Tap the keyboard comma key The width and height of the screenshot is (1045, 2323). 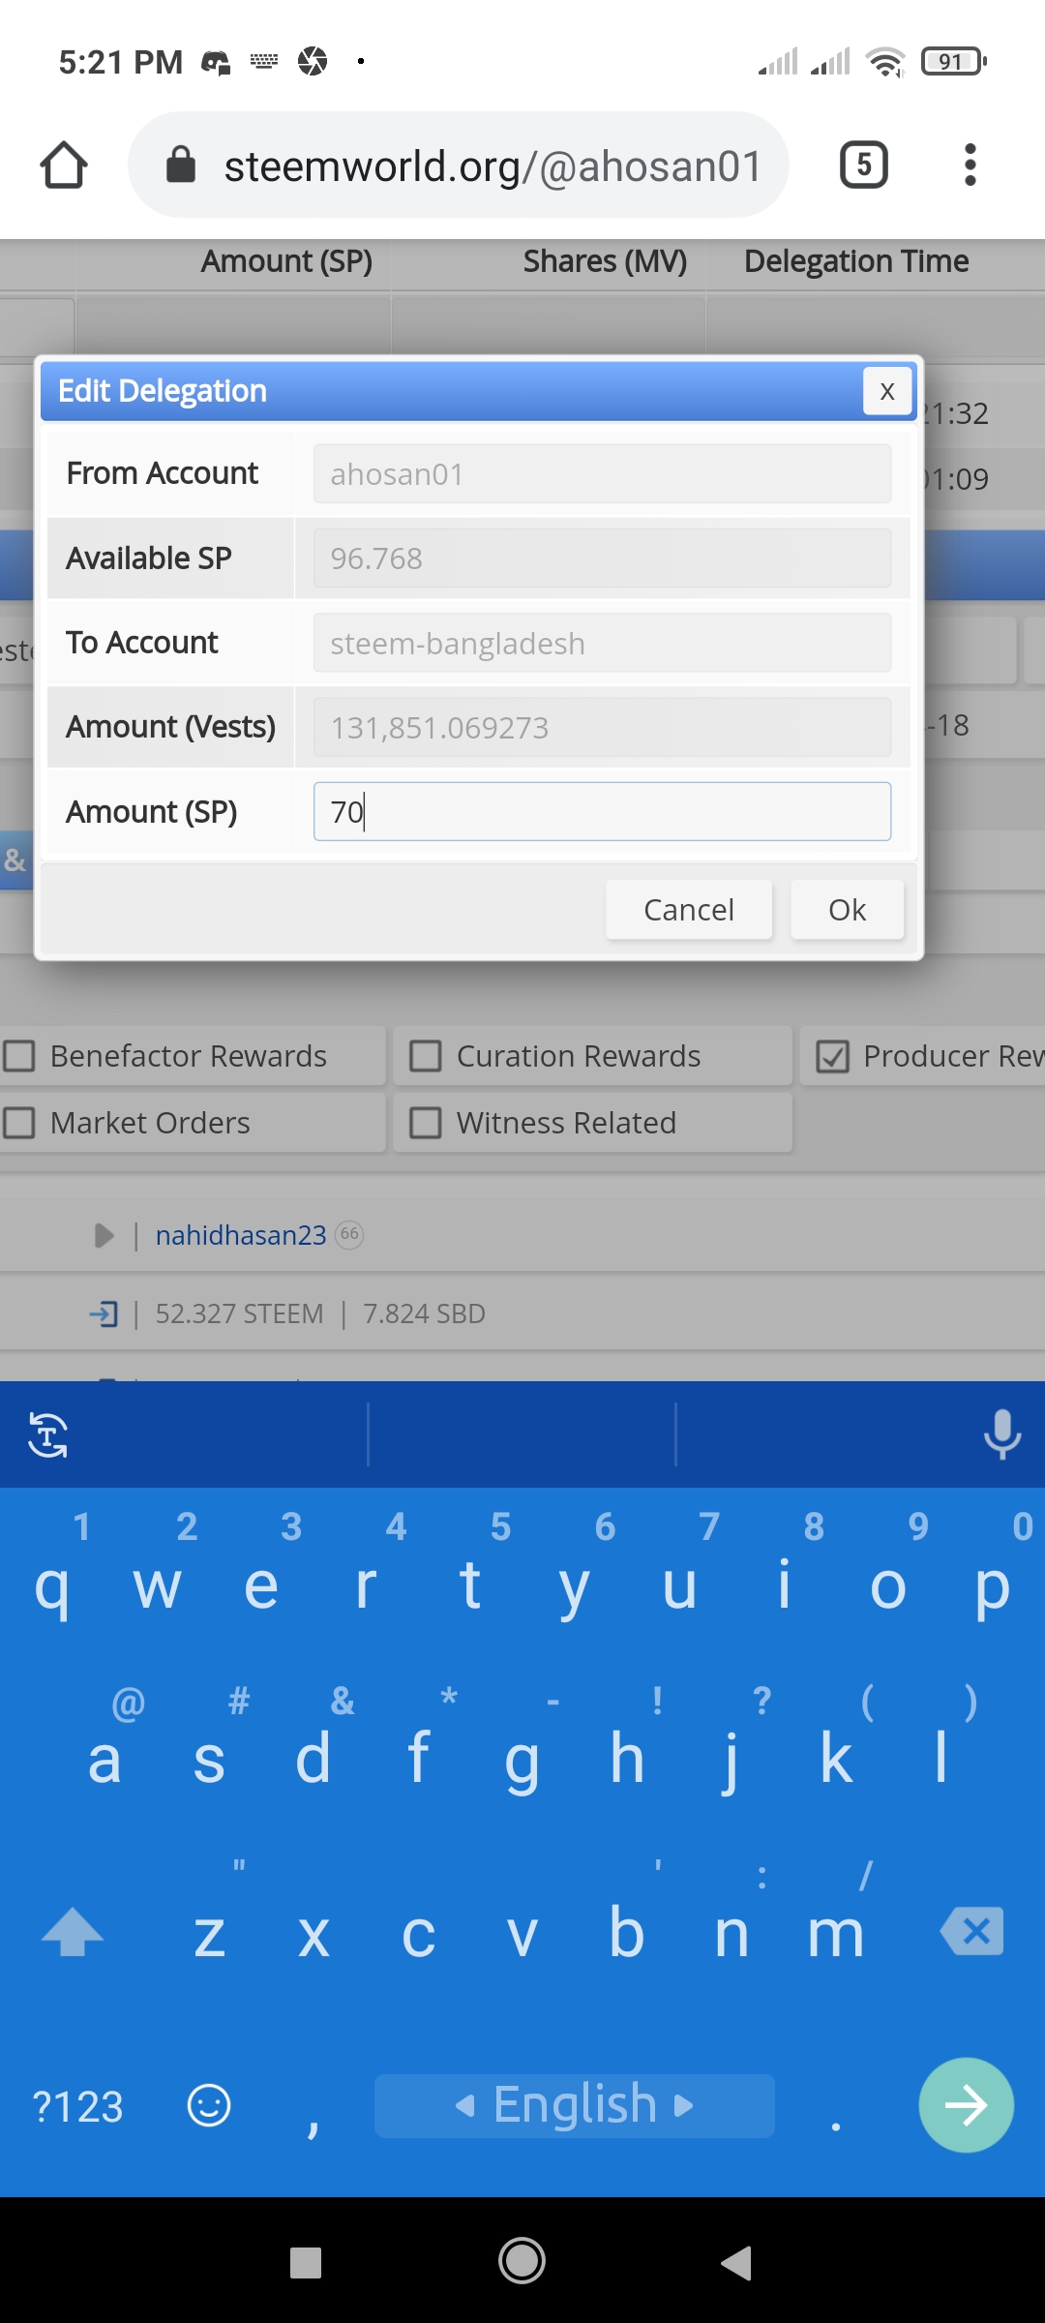point(313,2125)
